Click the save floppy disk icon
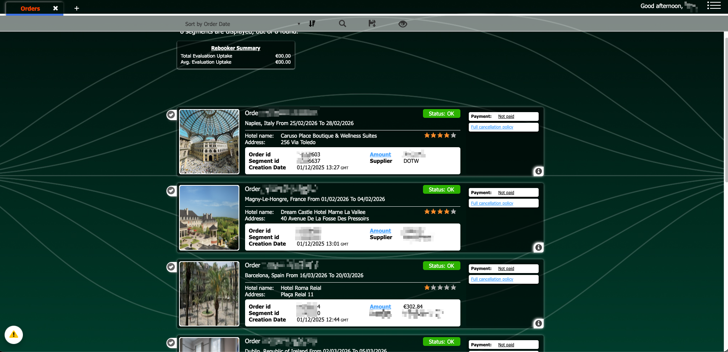 coord(372,24)
